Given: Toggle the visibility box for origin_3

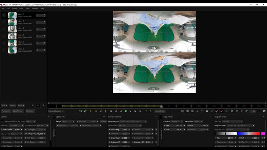Looking at the screenshot, I should (4, 29).
